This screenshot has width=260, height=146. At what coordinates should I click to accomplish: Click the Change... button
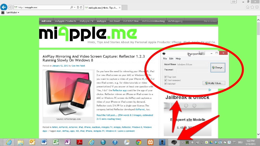point(218,68)
